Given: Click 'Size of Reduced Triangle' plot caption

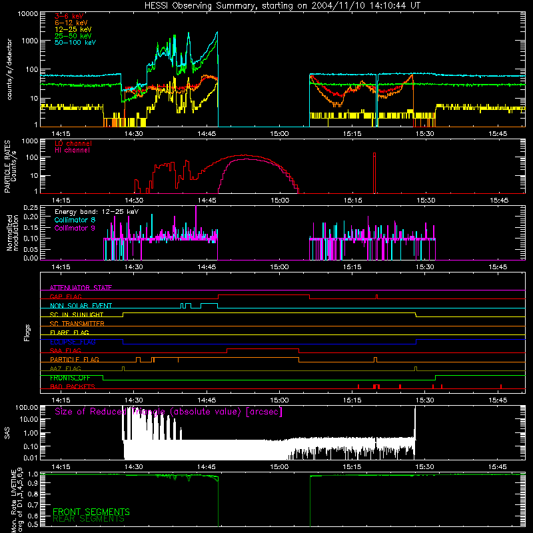Looking at the screenshot, I should (x=169, y=412).
